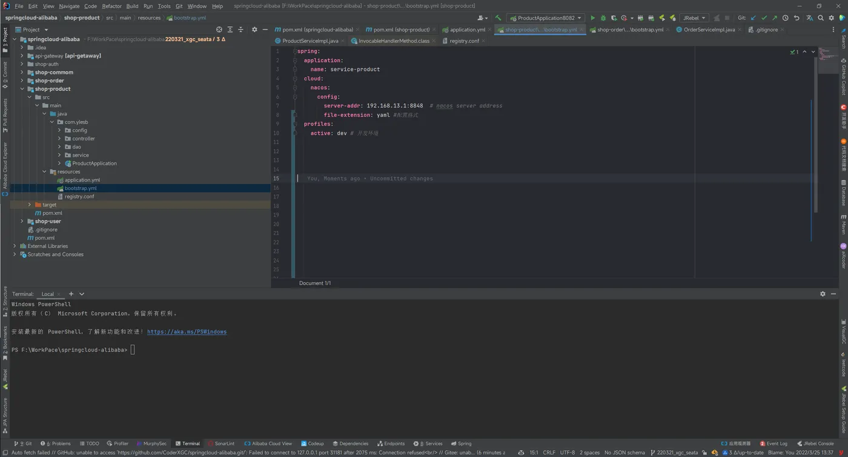Git update project arrow icon
Viewport: 848px width, 457px height.
(x=753, y=18)
